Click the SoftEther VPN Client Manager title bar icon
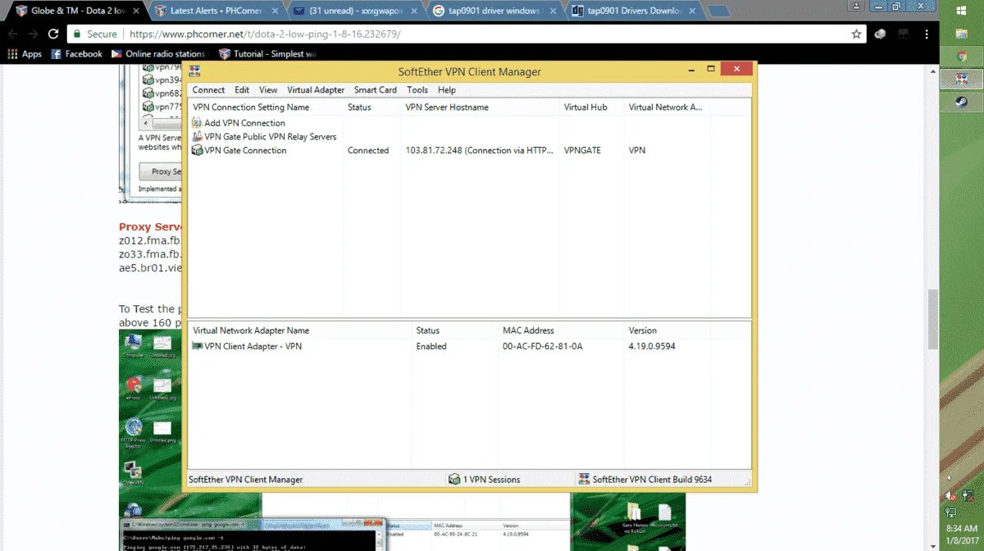The image size is (984, 551). [194, 71]
